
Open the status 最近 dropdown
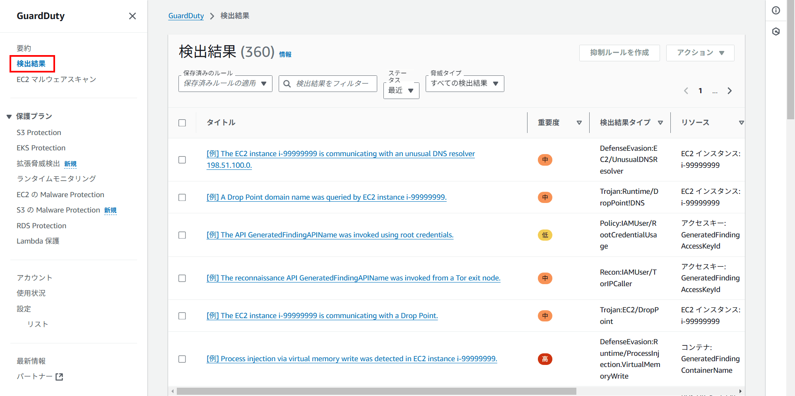[401, 90]
